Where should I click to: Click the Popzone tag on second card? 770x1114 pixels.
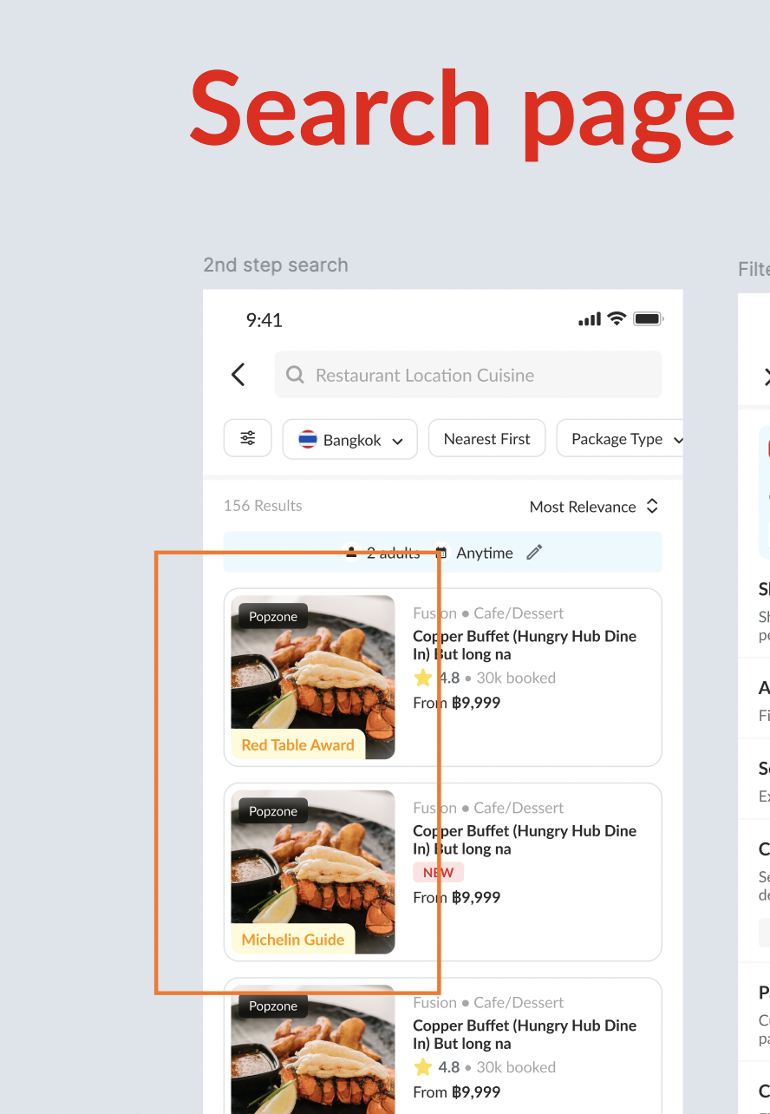[273, 811]
